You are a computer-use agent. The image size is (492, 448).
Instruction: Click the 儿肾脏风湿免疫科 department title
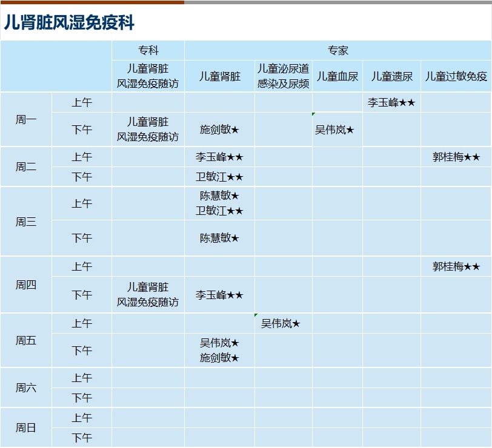point(69,22)
